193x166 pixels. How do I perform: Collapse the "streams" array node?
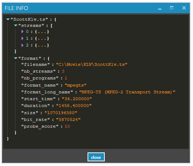(16, 25)
